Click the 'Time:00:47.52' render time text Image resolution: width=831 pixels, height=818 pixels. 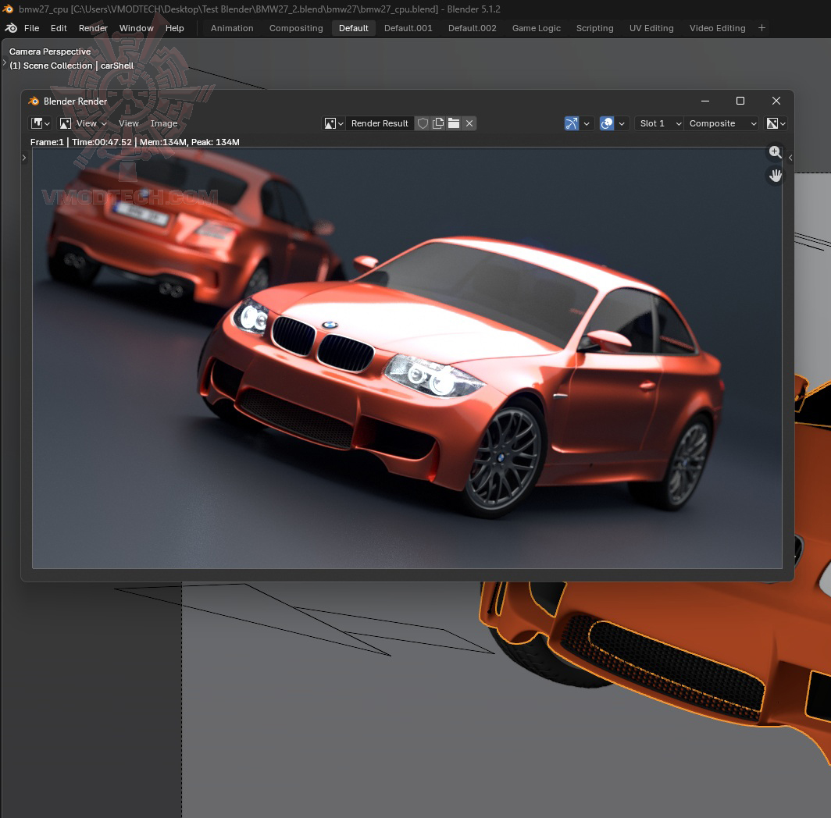point(102,142)
